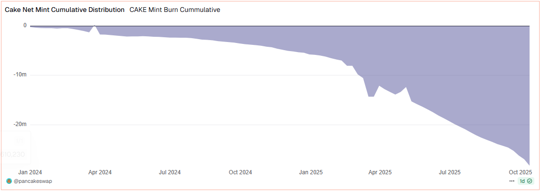Open the @pancakeswap author profile link
Image resolution: width=542 pixels, height=191 pixels.
[x=33, y=181]
